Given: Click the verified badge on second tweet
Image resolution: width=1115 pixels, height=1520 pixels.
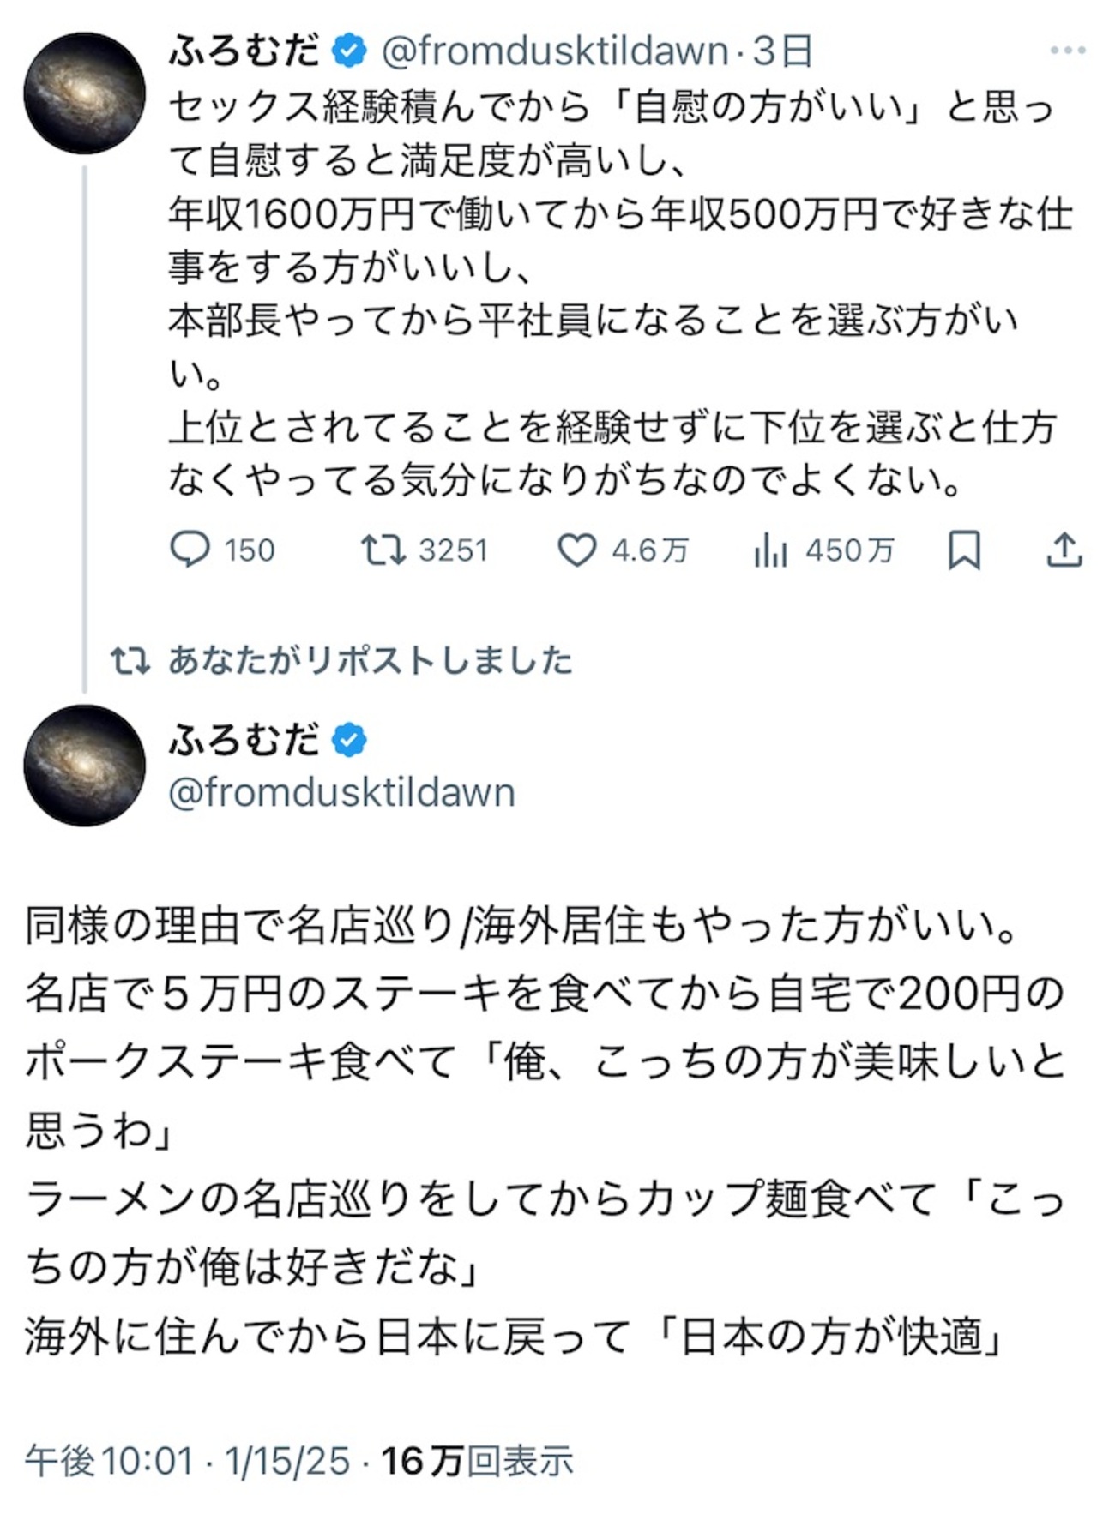Looking at the screenshot, I should coord(349,740).
